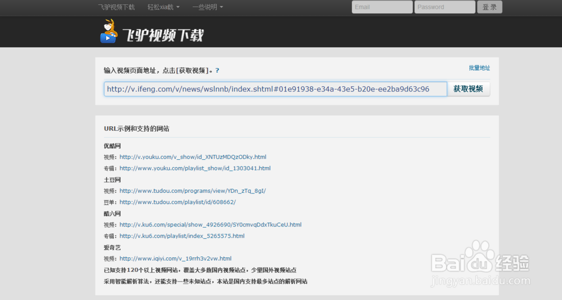This screenshot has height=300, width=562.
Task: Open the ku6 special show link
Action: pyautogui.click(x=210, y=225)
